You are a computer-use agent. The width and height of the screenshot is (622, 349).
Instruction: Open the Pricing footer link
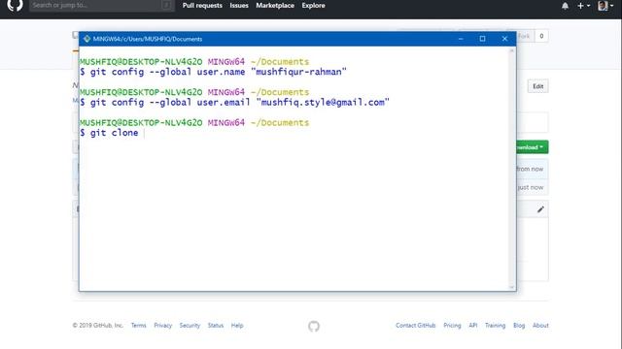point(452,326)
